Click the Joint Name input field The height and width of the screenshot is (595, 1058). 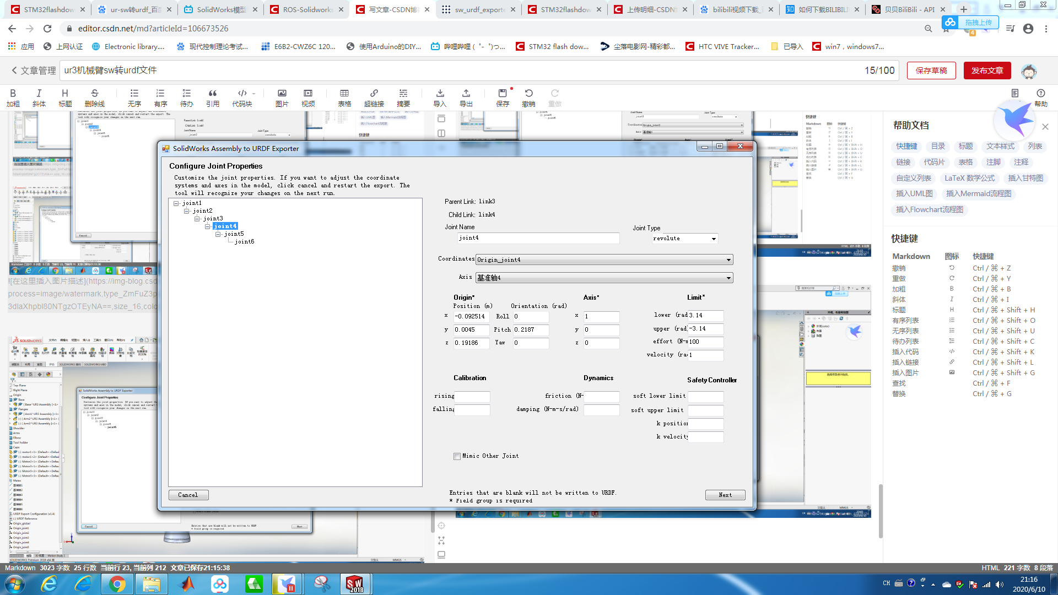(538, 238)
